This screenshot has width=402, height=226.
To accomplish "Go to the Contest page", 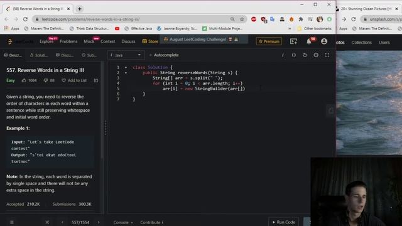I will [107, 41].
